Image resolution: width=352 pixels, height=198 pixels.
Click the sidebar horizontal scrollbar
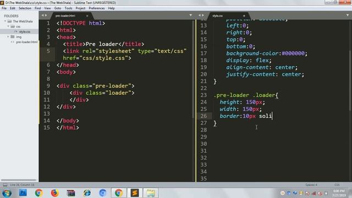pyautogui.click(x=18, y=180)
